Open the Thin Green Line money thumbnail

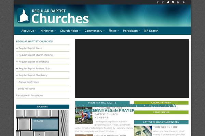143,131
